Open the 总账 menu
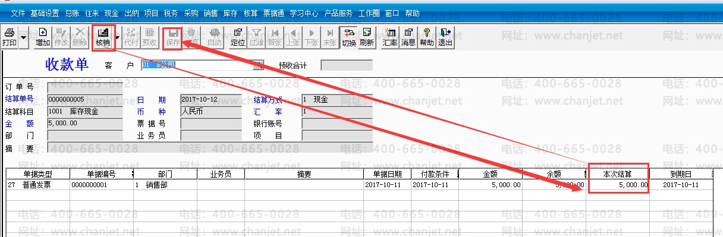The height and width of the screenshot is (237, 723). (71, 13)
